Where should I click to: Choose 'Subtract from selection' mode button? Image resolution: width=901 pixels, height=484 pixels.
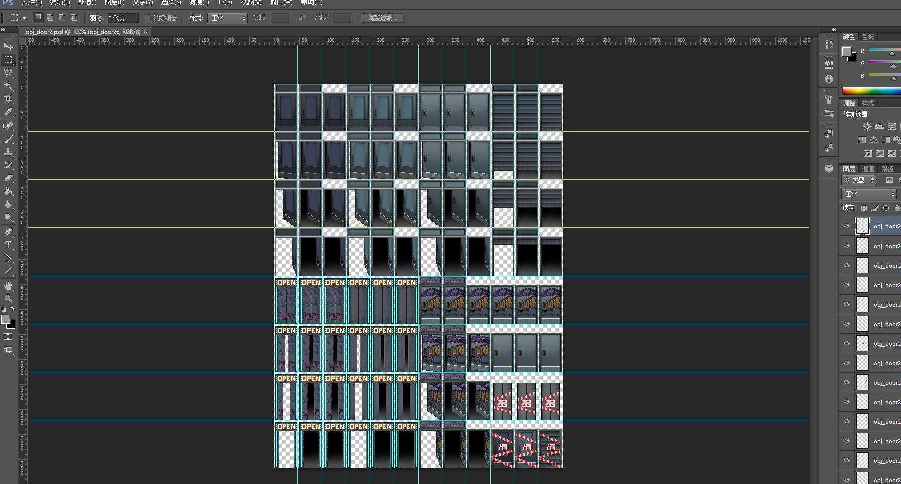tap(62, 18)
